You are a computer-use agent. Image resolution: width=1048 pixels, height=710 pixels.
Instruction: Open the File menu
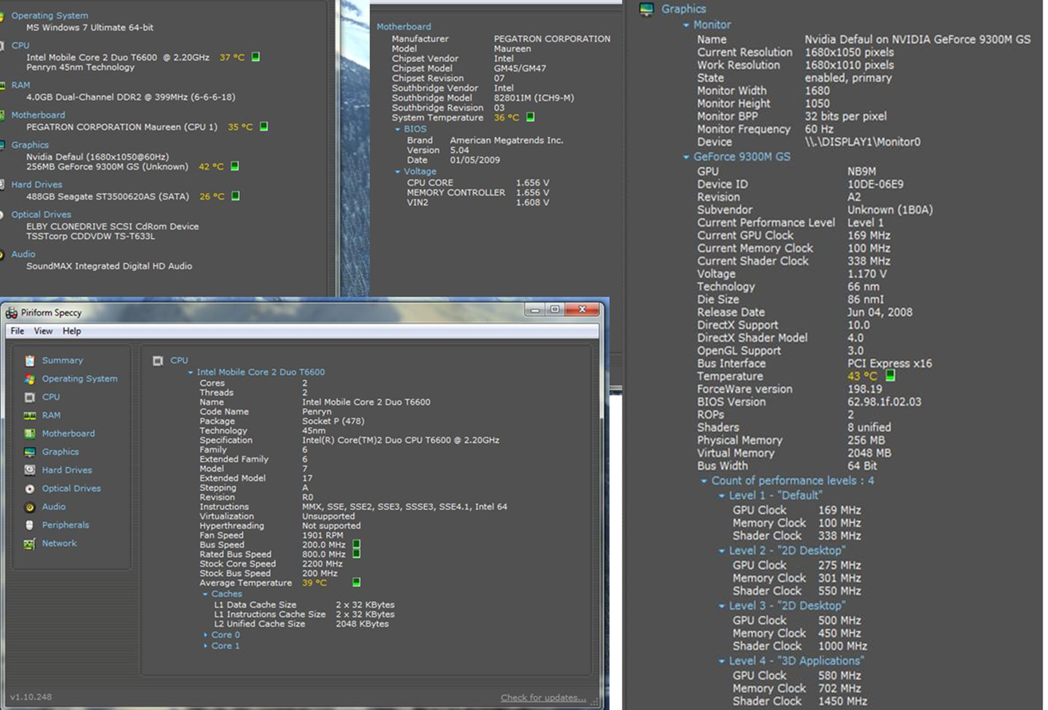pyautogui.click(x=17, y=331)
